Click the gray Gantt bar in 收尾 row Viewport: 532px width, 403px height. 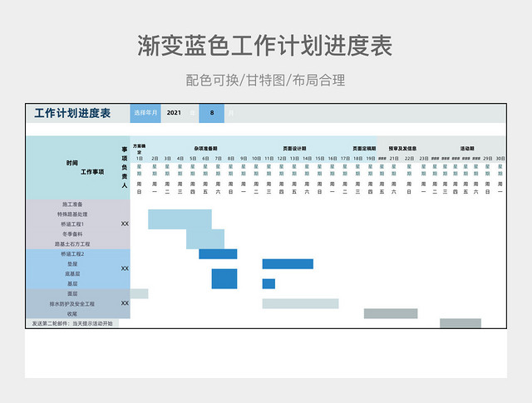[x=391, y=313]
